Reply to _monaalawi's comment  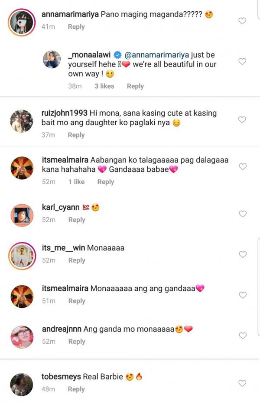pyautogui.click(x=135, y=86)
